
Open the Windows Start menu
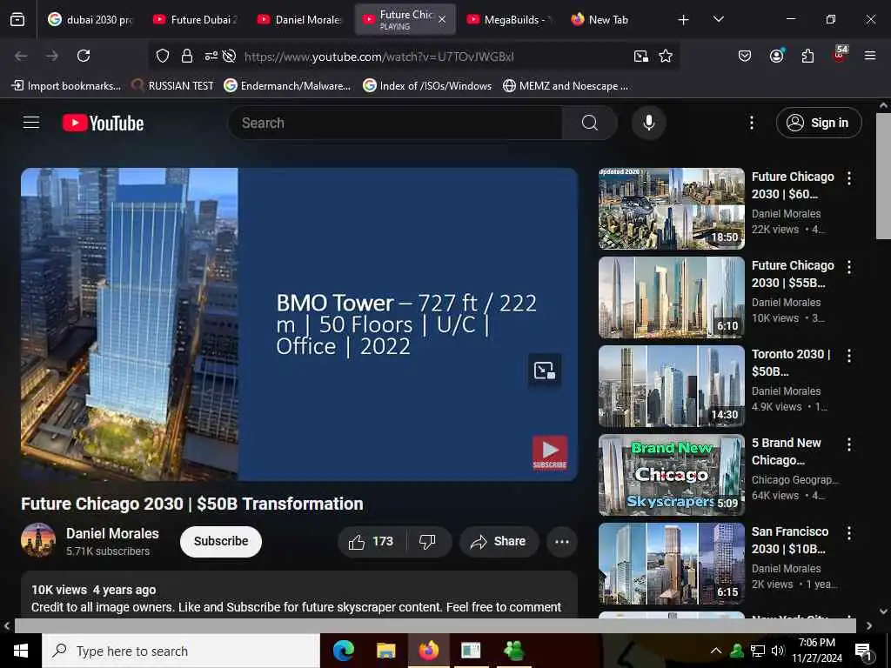pyautogui.click(x=21, y=651)
